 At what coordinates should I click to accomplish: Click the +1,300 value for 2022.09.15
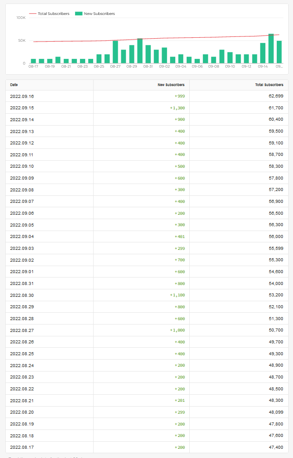(x=177, y=108)
